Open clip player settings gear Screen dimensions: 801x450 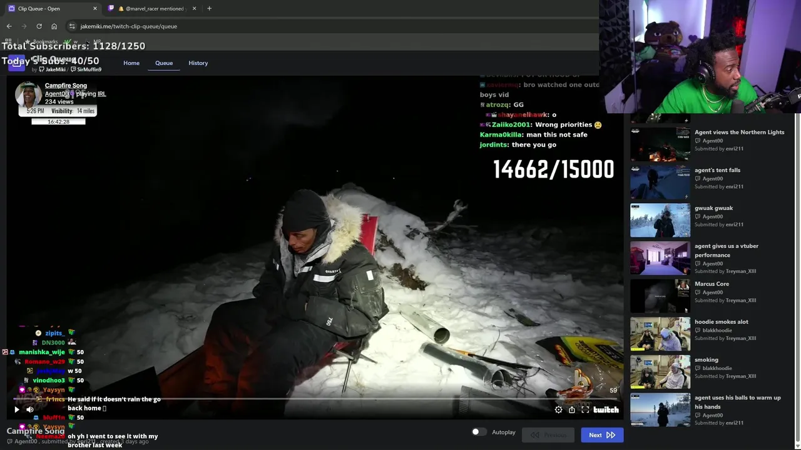click(x=558, y=409)
